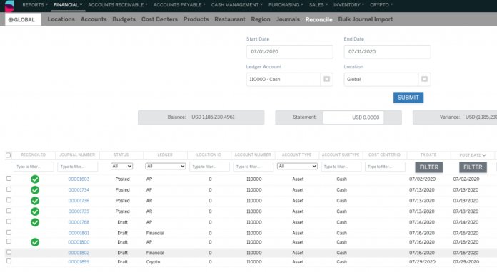
Task: Click the End Date field
Action: pos(387,51)
